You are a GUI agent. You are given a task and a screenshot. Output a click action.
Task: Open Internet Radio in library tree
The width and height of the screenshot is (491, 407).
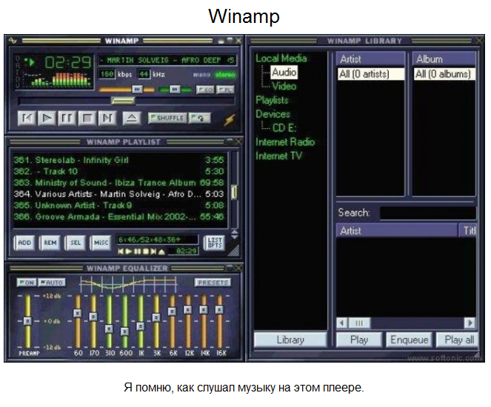285,142
